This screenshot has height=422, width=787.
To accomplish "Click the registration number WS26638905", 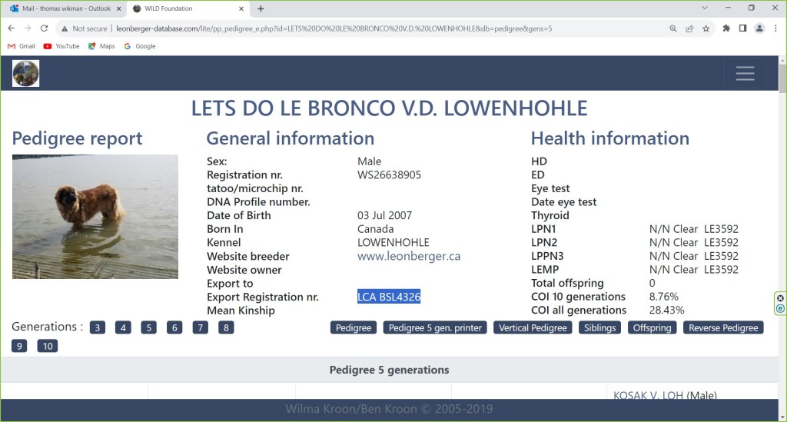I will [x=389, y=174].
